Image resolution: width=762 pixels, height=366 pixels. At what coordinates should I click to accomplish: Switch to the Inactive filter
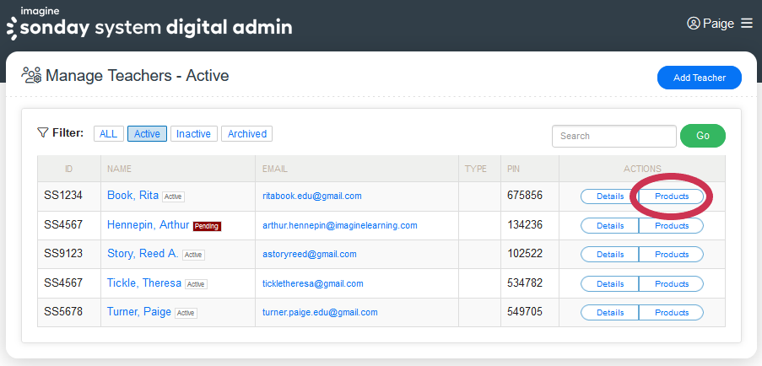193,133
